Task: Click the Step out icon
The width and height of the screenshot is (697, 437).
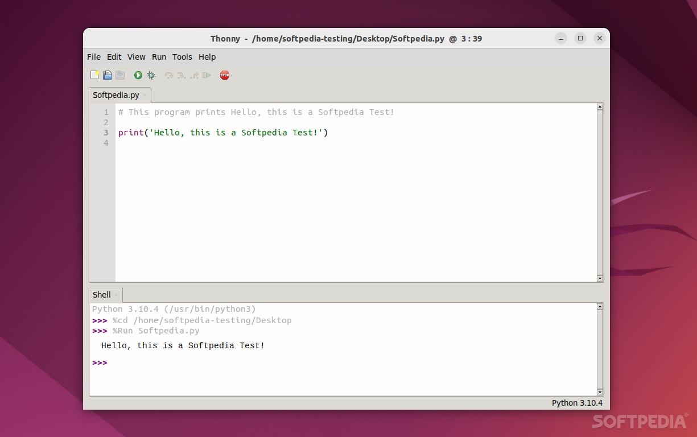Action: 195,75
